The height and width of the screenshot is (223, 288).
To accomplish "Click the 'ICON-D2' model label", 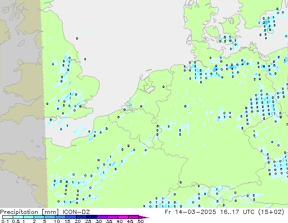I will (x=76, y=212).
